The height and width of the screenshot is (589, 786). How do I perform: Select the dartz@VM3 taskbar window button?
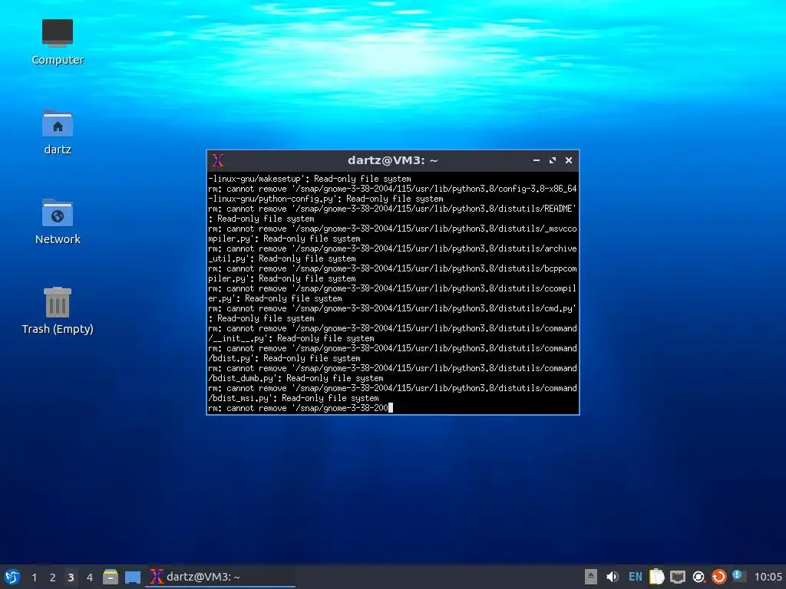click(x=220, y=577)
